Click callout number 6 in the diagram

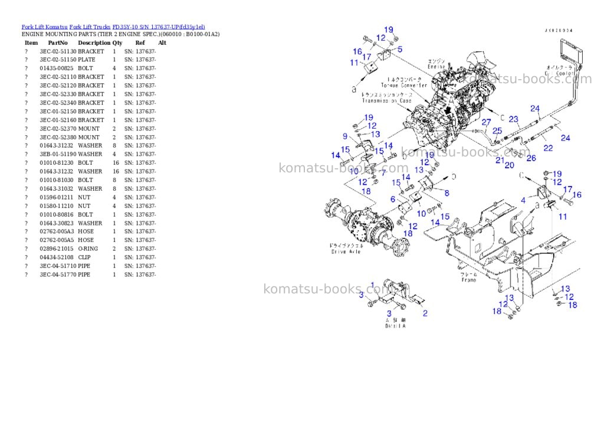(393, 200)
